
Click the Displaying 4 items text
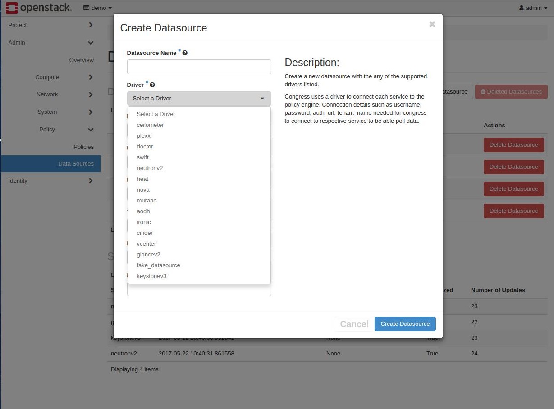pos(135,369)
